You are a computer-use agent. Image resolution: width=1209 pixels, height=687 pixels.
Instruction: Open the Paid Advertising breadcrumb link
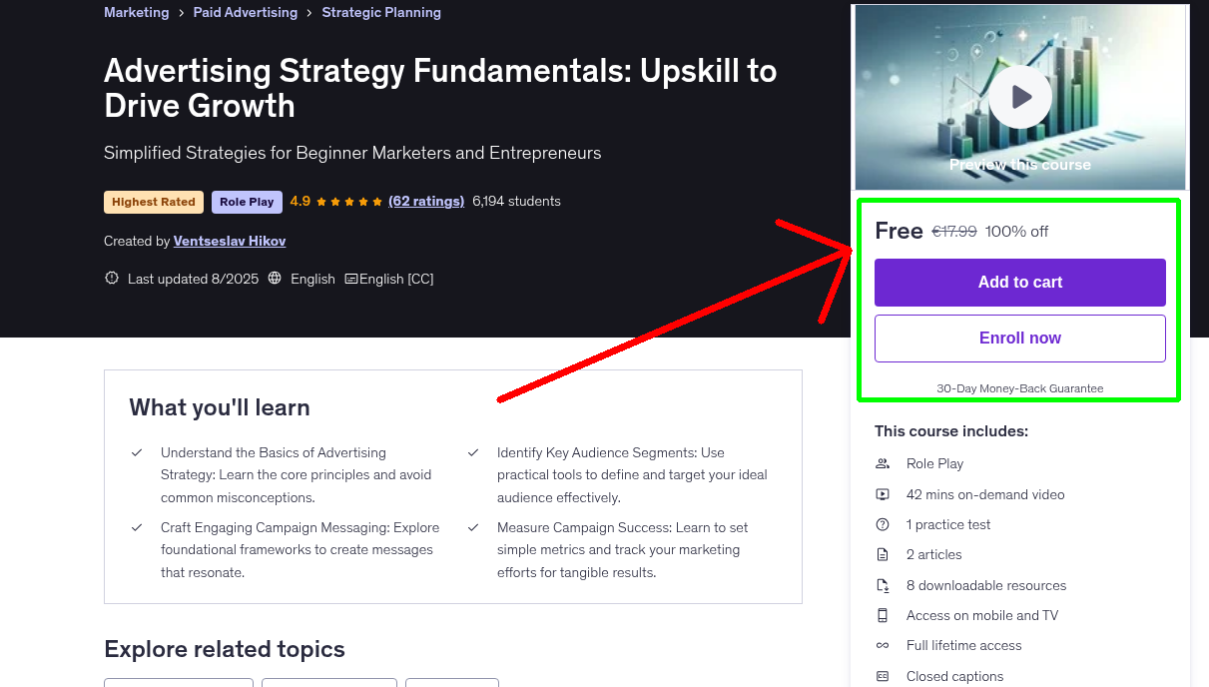(x=245, y=12)
